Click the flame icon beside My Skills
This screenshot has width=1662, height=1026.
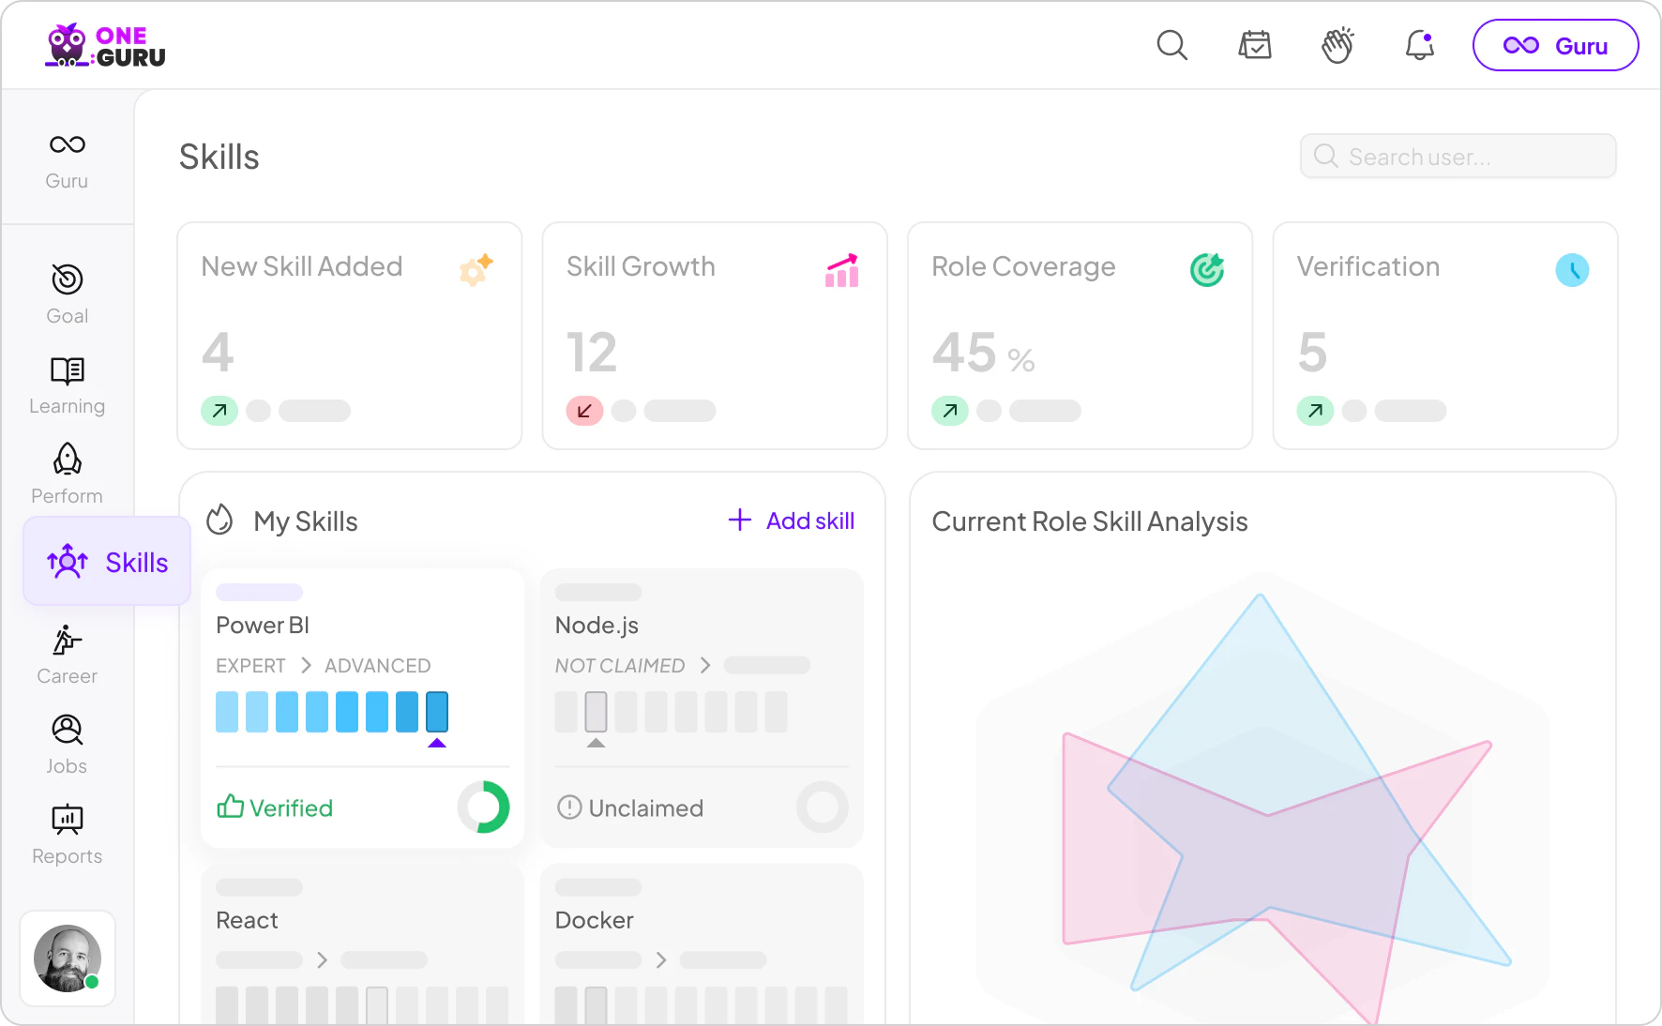pyautogui.click(x=219, y=520)
